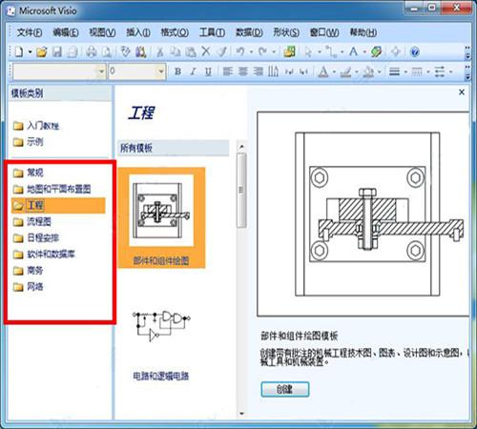This screenshot has height=429, width=477.
Task: Click the line color pencil swatch
Action: coord(345,72)
